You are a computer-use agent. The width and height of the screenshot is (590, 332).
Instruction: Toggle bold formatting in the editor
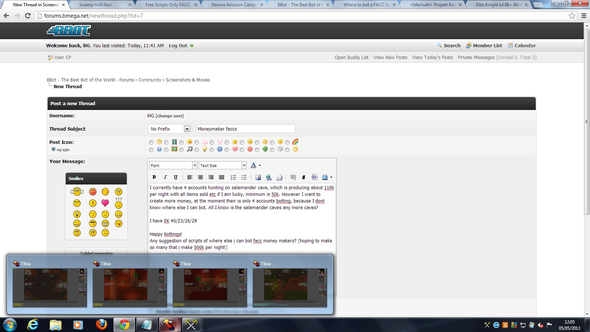tap(154, 177)
